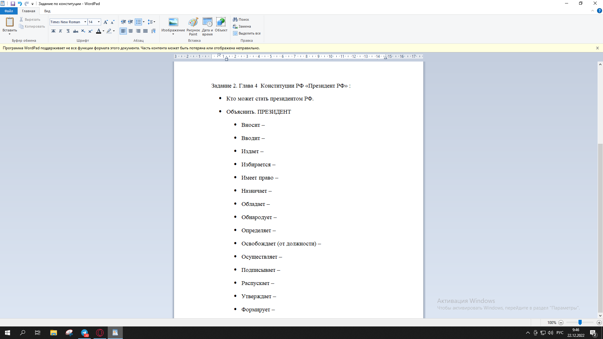Click the Insert image icon
The width and height of the screenshot is (603, 339).
(173, 22)
